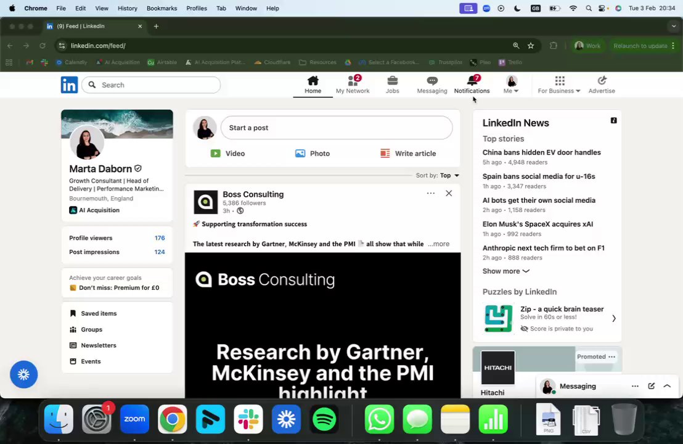Add a Video to post

click(x=228, y=154)
